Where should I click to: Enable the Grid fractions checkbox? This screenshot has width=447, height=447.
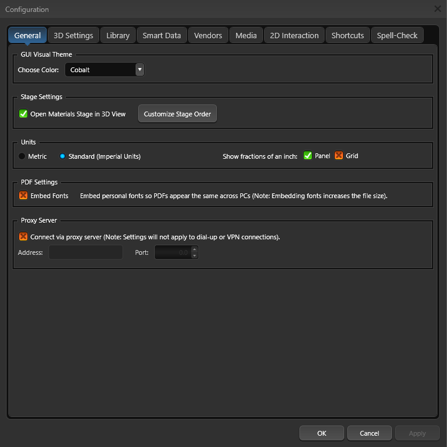coord(339,156)
